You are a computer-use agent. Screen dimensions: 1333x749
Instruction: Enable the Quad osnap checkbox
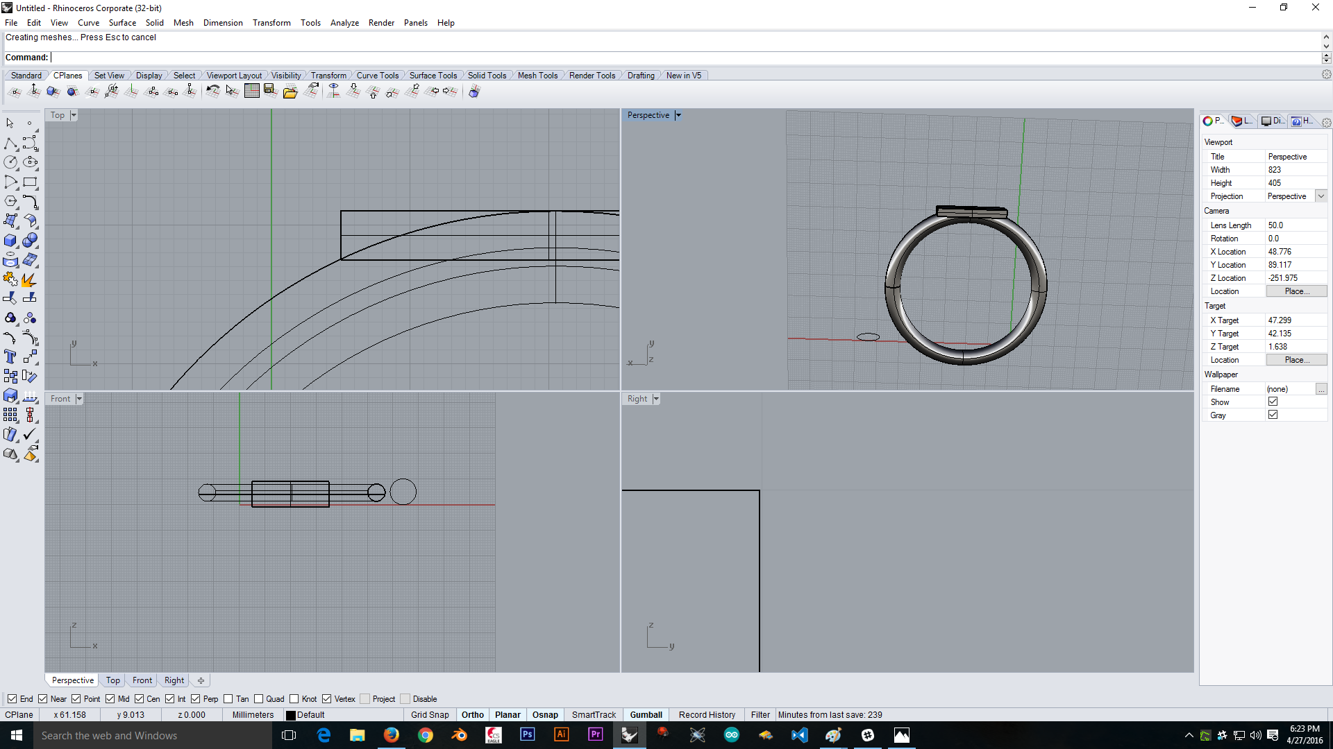pos(259,699)
